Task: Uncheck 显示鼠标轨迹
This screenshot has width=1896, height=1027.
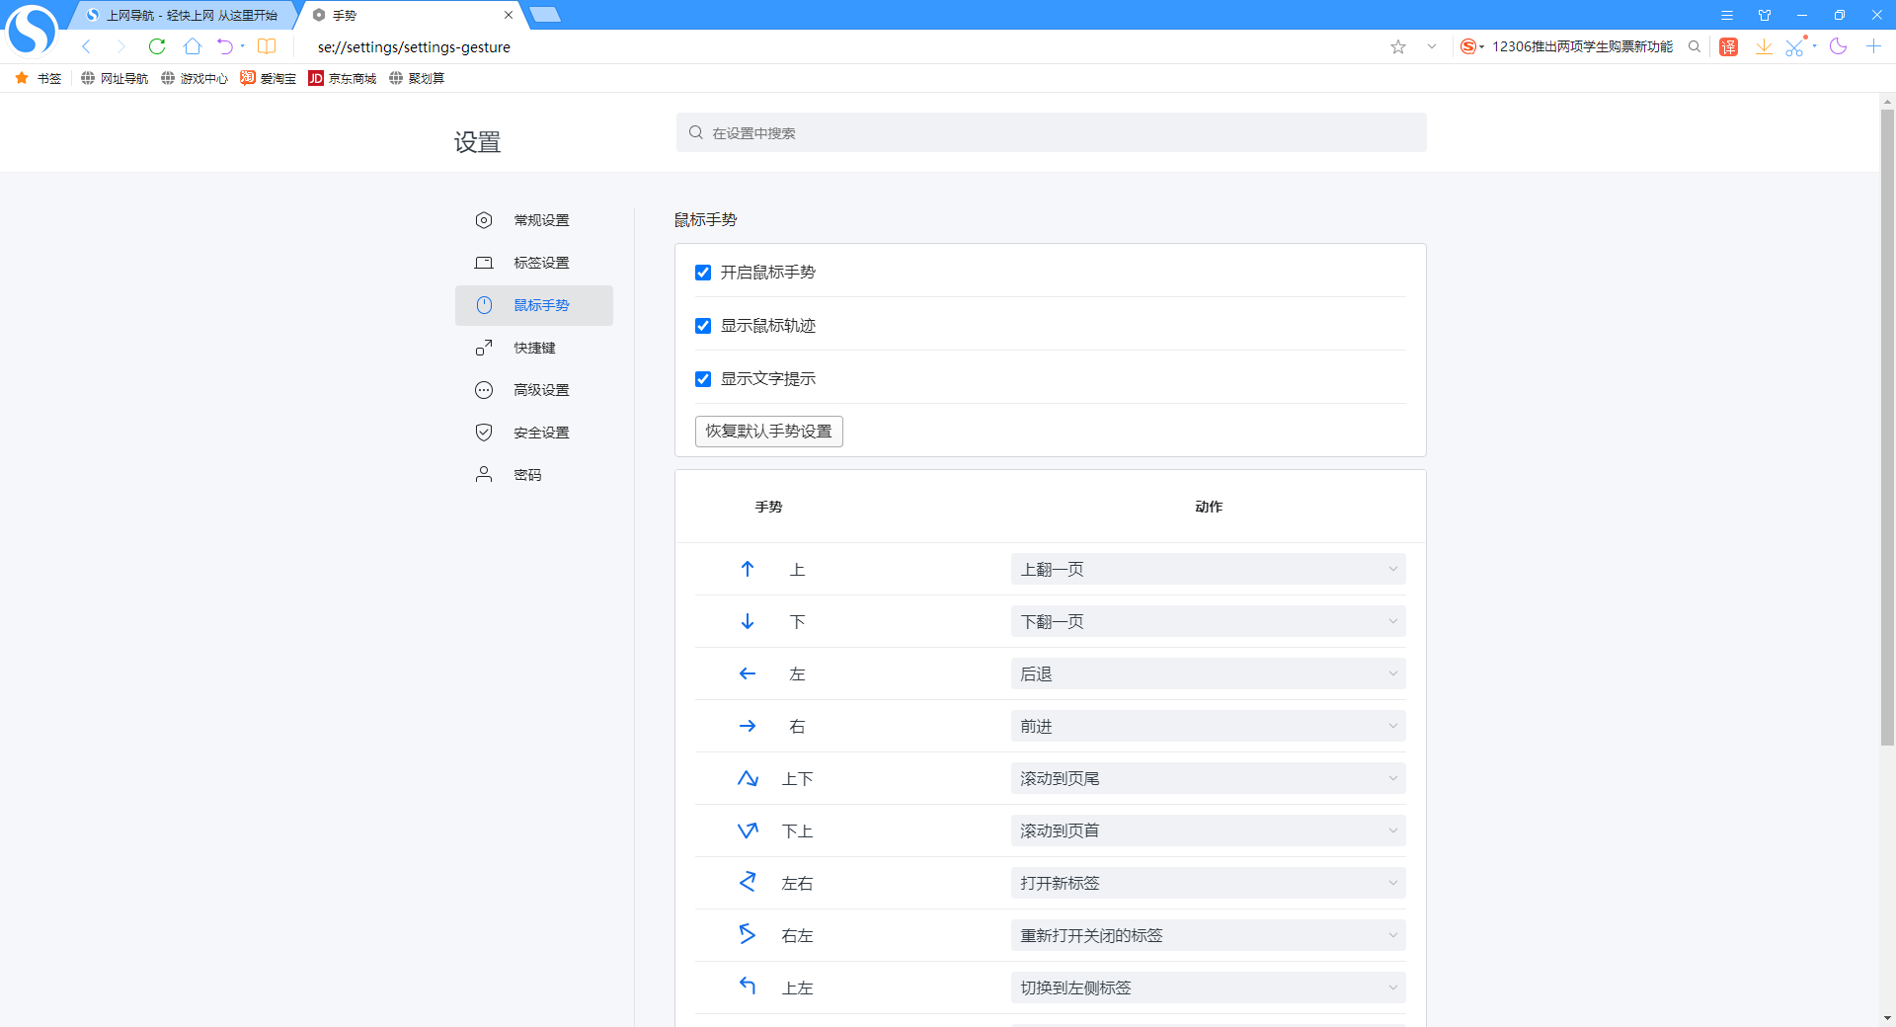Action: coord(702,326)
